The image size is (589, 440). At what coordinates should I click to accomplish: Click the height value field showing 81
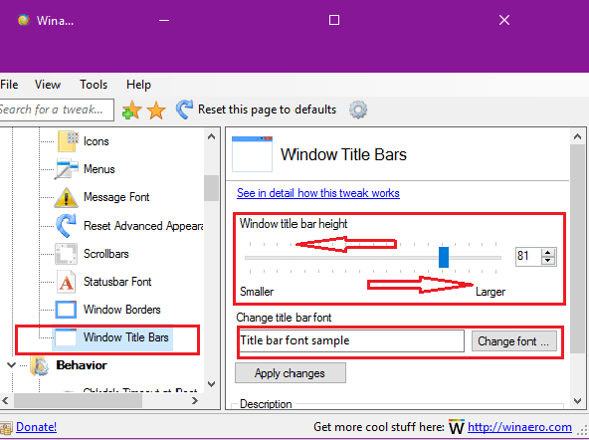pyautogui.click(x=528, y=257)
